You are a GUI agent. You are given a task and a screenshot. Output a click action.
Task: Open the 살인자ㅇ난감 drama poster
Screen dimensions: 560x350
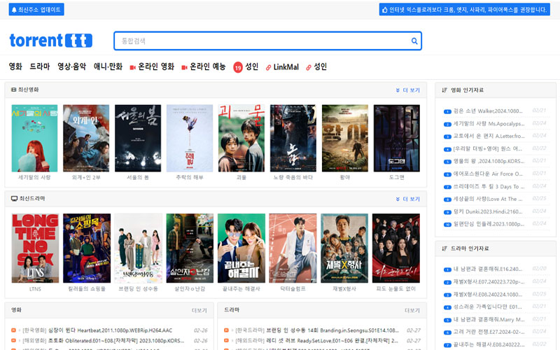pos(190,248)
